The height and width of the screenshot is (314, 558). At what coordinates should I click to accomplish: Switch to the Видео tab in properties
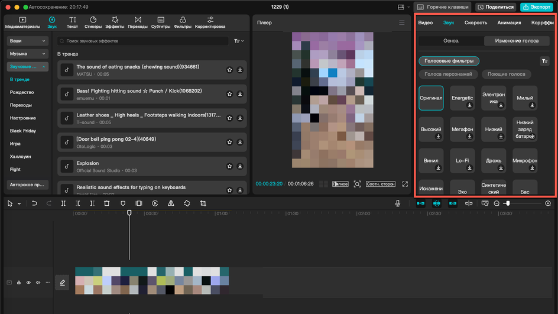coord(425,22)
